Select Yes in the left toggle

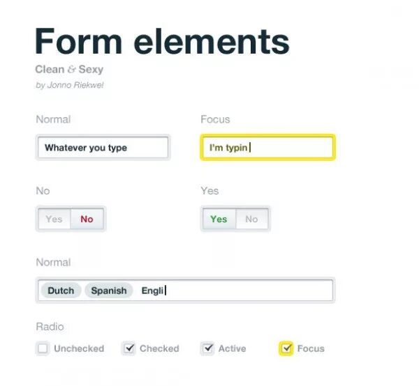click(x=54, y=219)
